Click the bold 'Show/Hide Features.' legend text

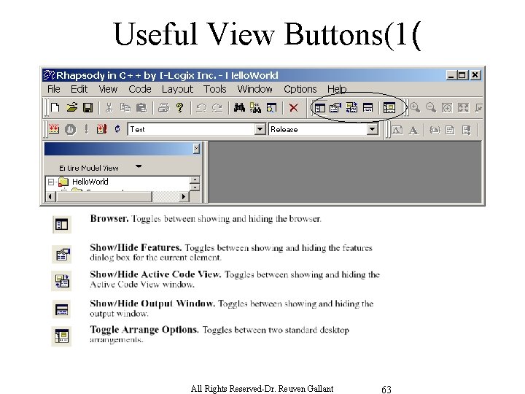click(136, 247)
